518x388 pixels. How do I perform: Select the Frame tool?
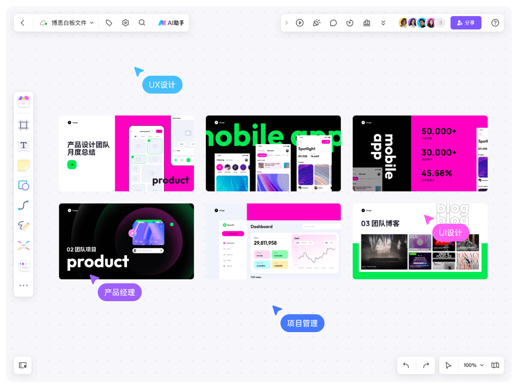click(x=23, y=125)
